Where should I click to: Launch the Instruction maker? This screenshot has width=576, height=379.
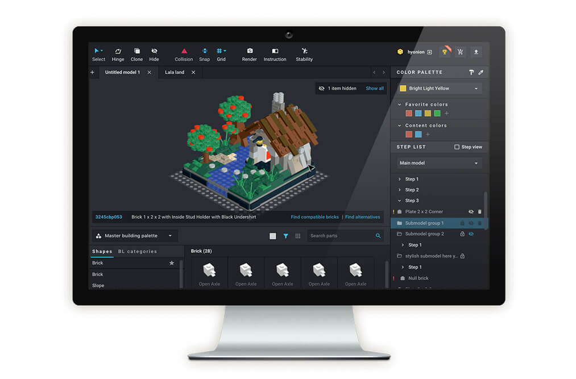point(275,54)
